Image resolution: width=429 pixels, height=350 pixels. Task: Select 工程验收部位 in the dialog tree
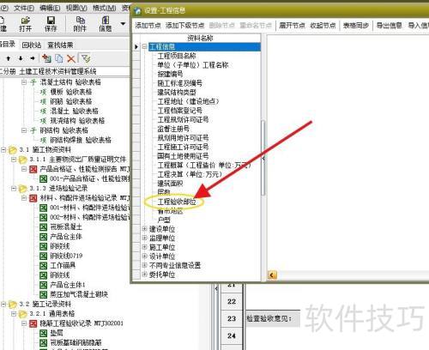[x=177, y=202]
